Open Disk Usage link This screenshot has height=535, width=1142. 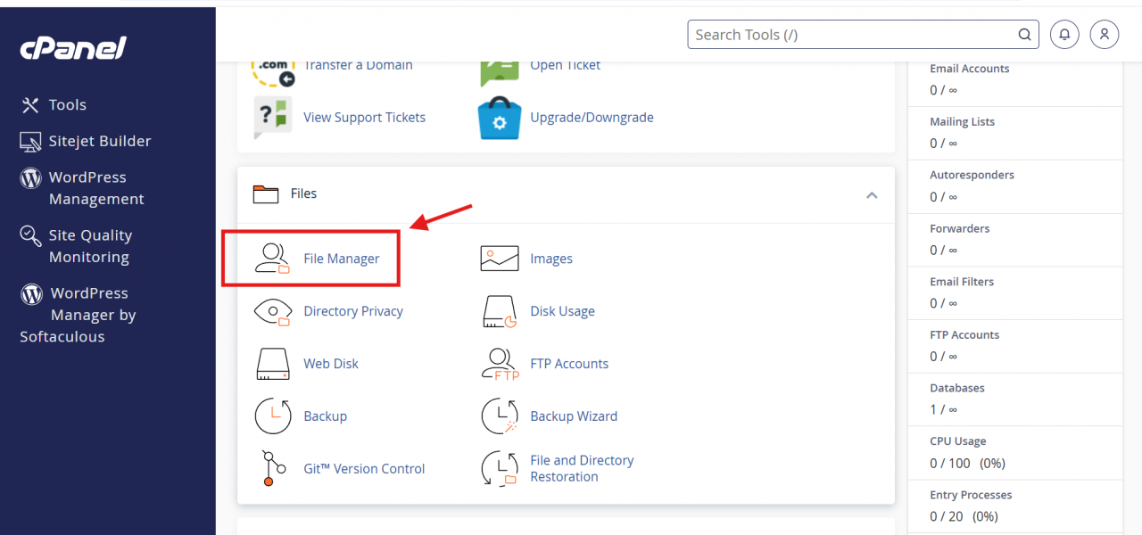tap(562, 311)
